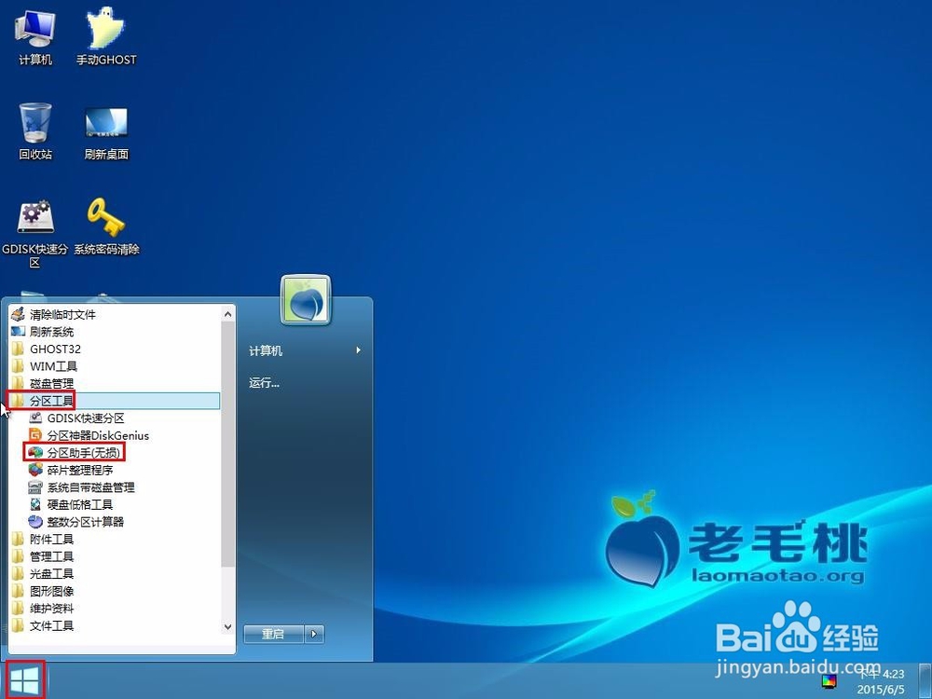Open the restart options arrow beside 重启
The width and height of the screenshot is (932, 699).
[314, 633]
